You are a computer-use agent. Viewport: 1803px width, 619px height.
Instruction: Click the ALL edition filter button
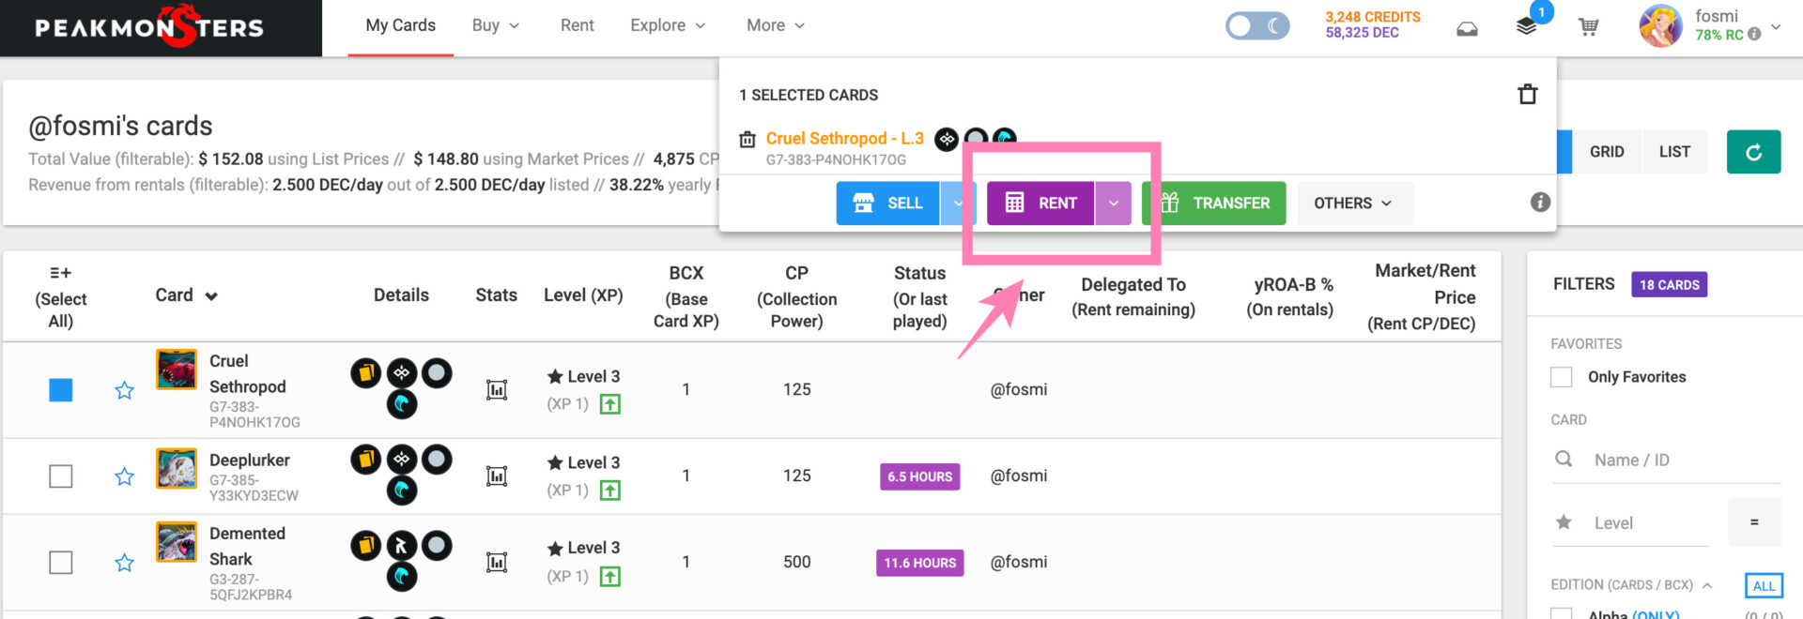coord(1764,586)
